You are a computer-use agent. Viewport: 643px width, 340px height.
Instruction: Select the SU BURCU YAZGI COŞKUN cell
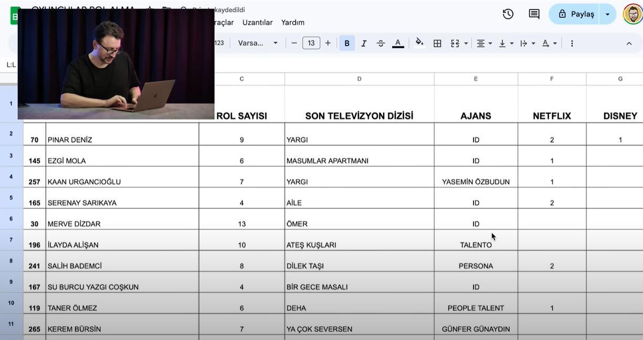[122, 282]
